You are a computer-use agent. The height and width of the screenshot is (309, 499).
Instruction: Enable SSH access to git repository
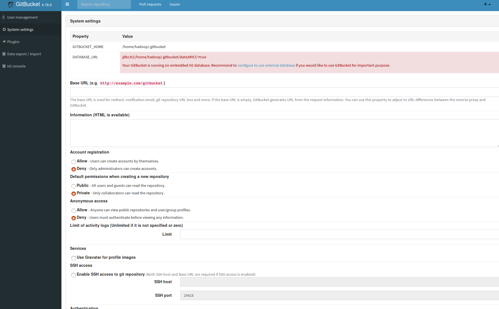pyautogui.click(x=74, y=275)
